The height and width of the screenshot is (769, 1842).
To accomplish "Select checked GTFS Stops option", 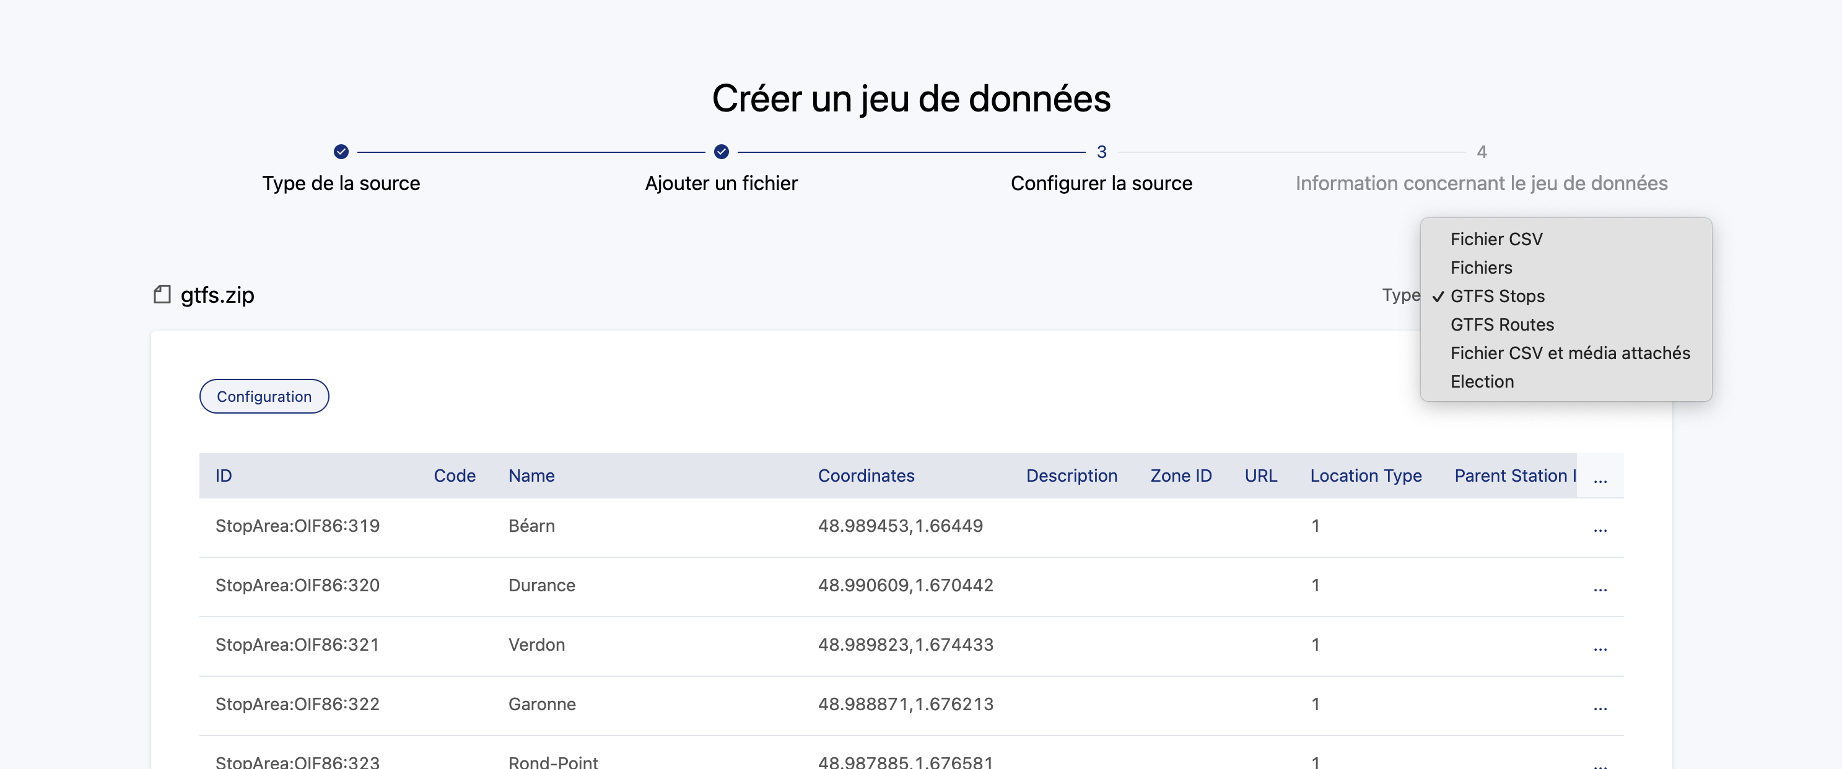I will tap(1498, 297).
